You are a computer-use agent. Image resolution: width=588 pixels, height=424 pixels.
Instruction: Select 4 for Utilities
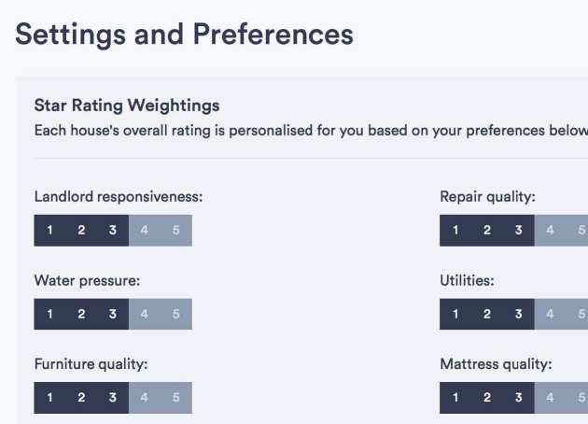point(551,314)
